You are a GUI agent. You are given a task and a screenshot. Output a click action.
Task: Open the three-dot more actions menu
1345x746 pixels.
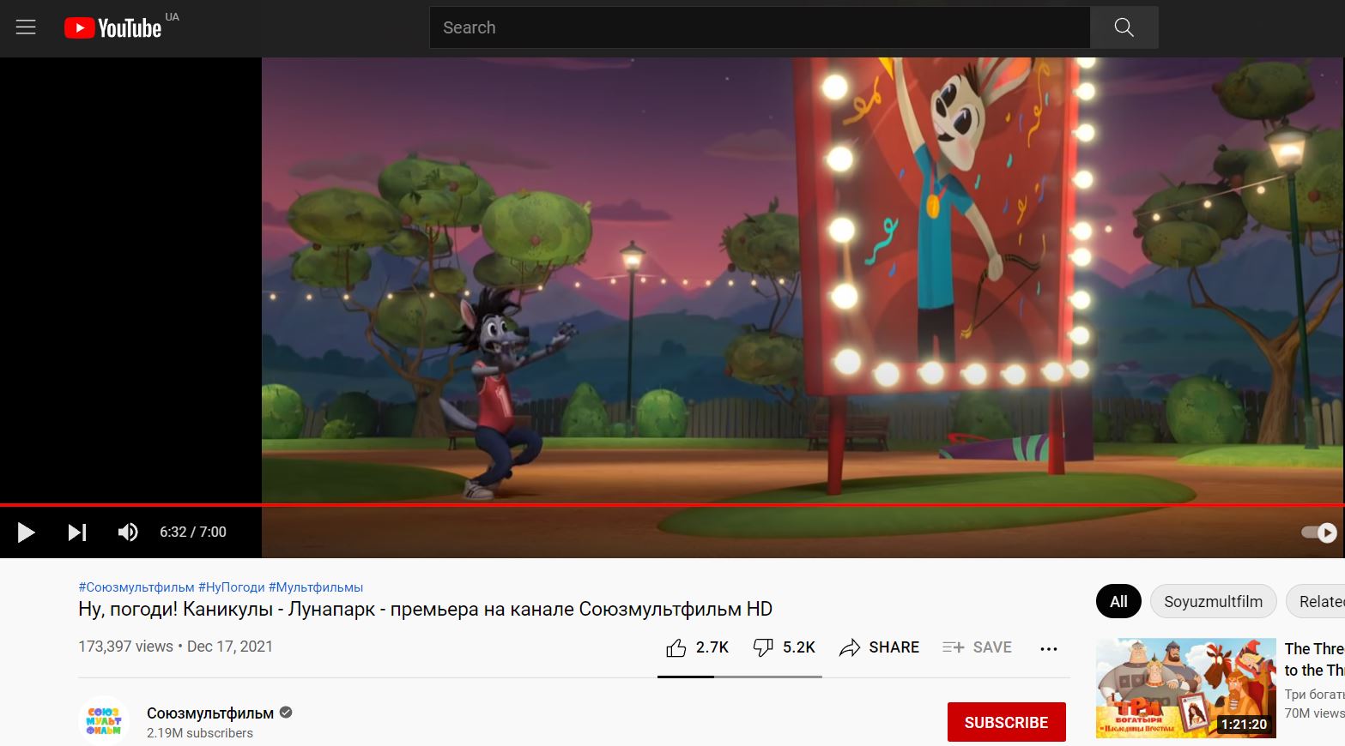pos(1049,648)
